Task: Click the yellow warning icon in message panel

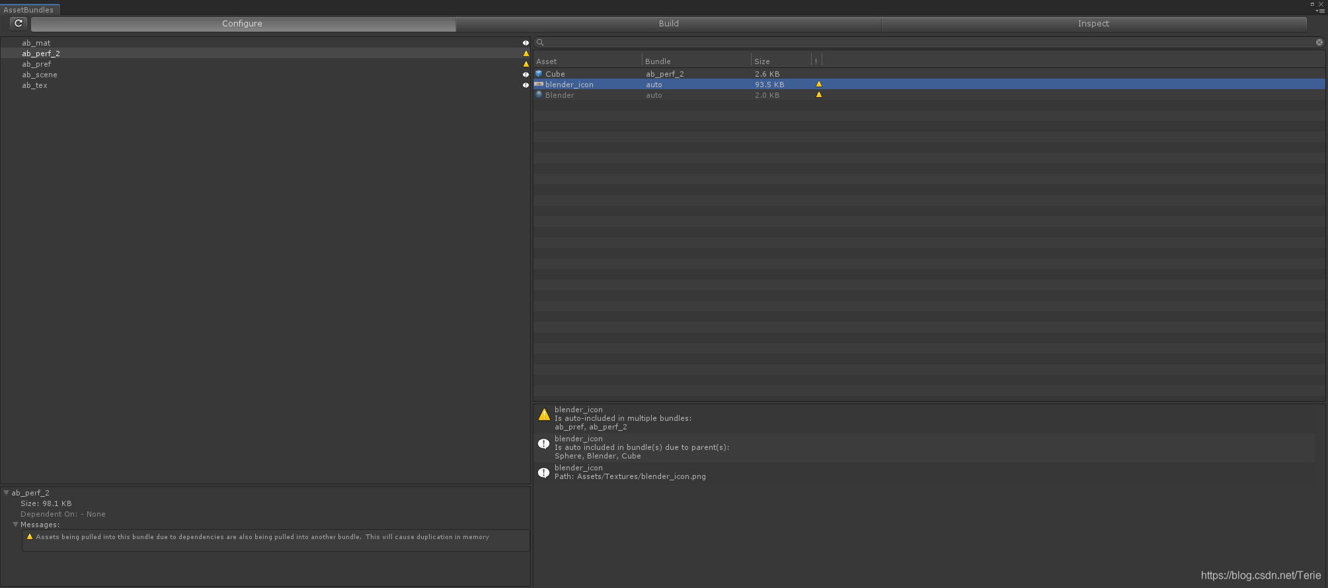Action: click(544, 415)
